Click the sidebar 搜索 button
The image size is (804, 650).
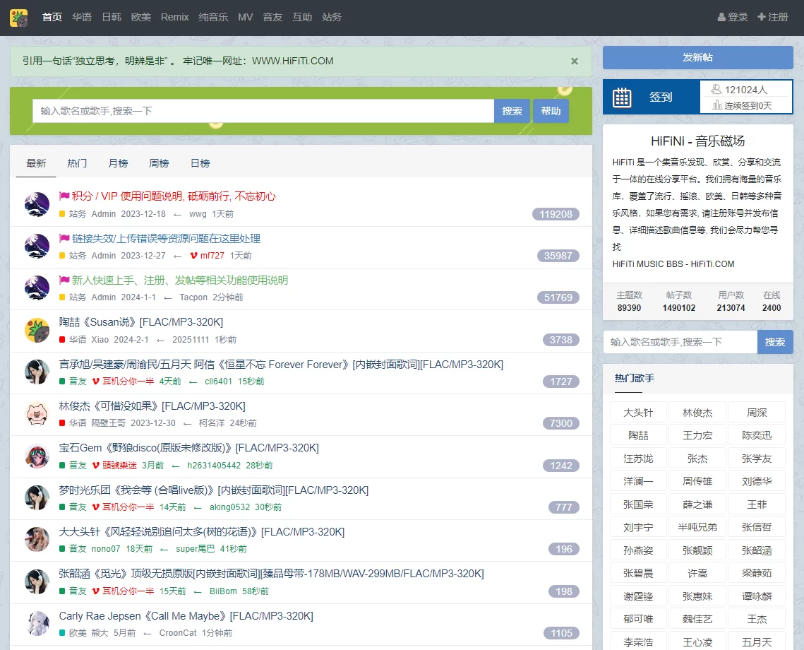(774, 342)
